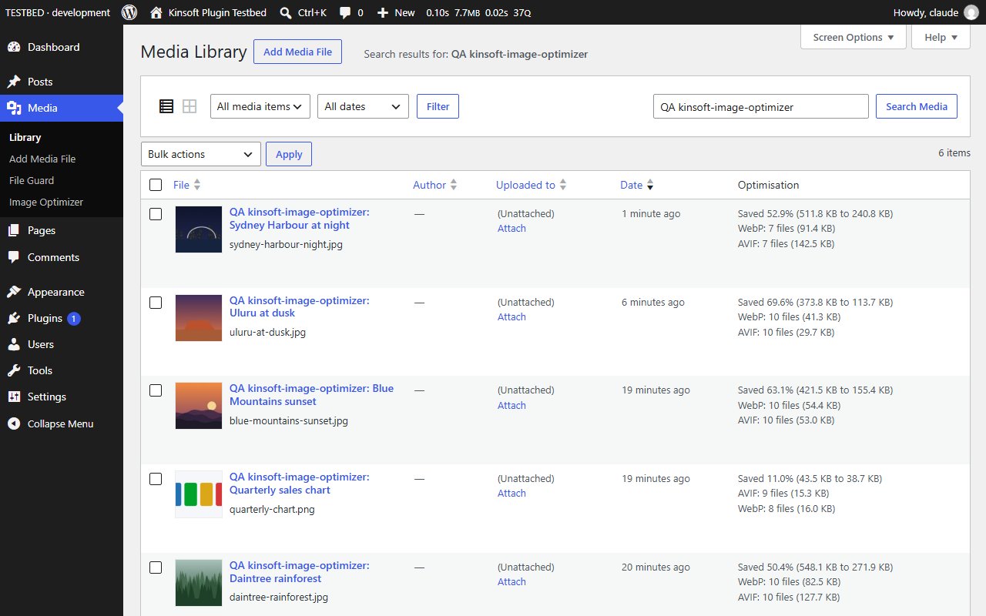Image resolution: width=986 pixels, height=616 pixels.
Task: Expand the Screen Options panel
Action: (854, 37)
